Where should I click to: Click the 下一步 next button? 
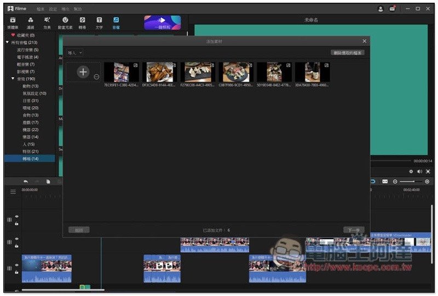[354, 230]
